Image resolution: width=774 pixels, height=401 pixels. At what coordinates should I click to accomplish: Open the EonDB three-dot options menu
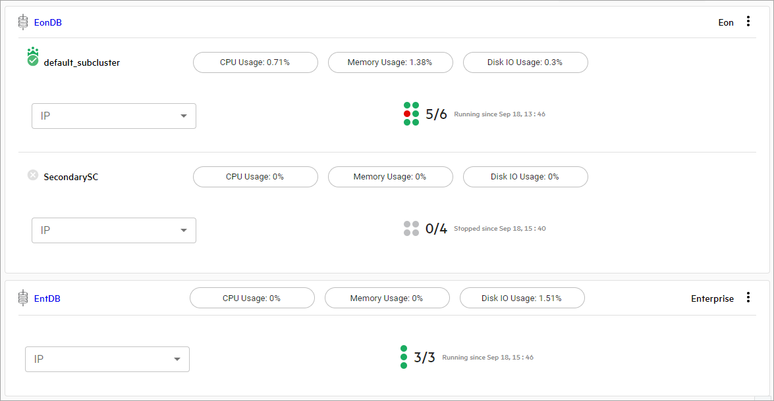pos(748,22)
